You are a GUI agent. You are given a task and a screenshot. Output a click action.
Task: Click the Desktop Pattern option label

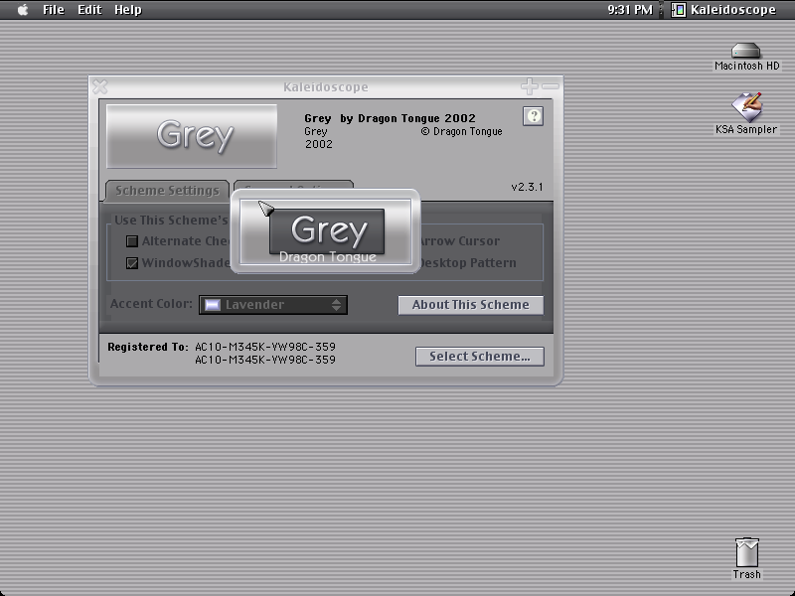click(x=467, y=263)
